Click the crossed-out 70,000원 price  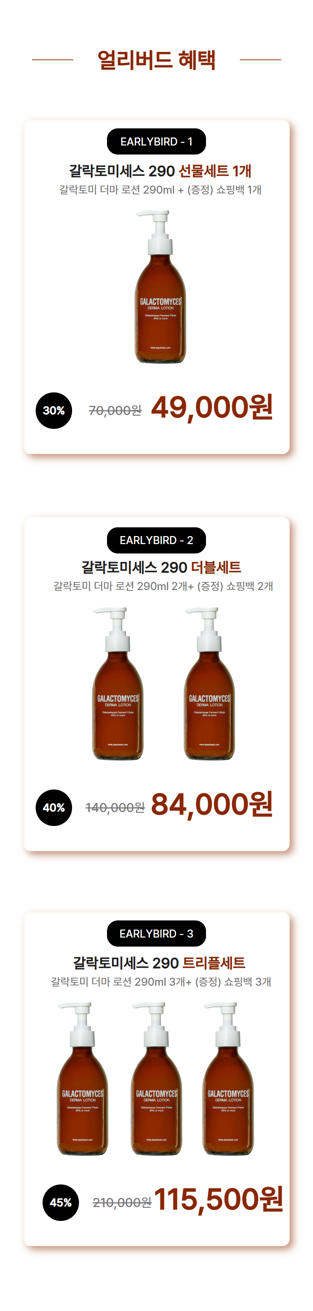[115, 410]
